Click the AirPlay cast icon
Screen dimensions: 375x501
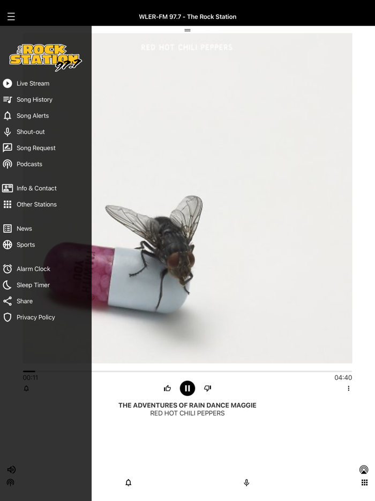(x=364, y=469)
